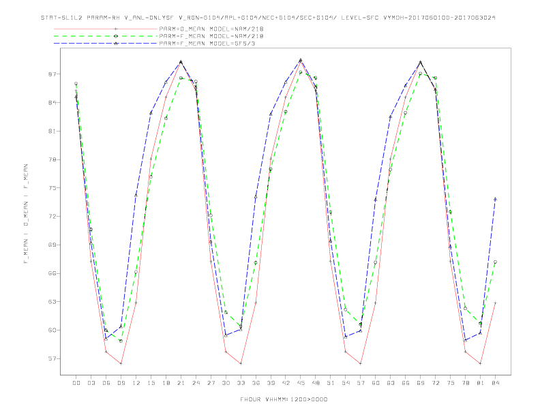Click the red solid line sample in legend

[x=106, y=29]
